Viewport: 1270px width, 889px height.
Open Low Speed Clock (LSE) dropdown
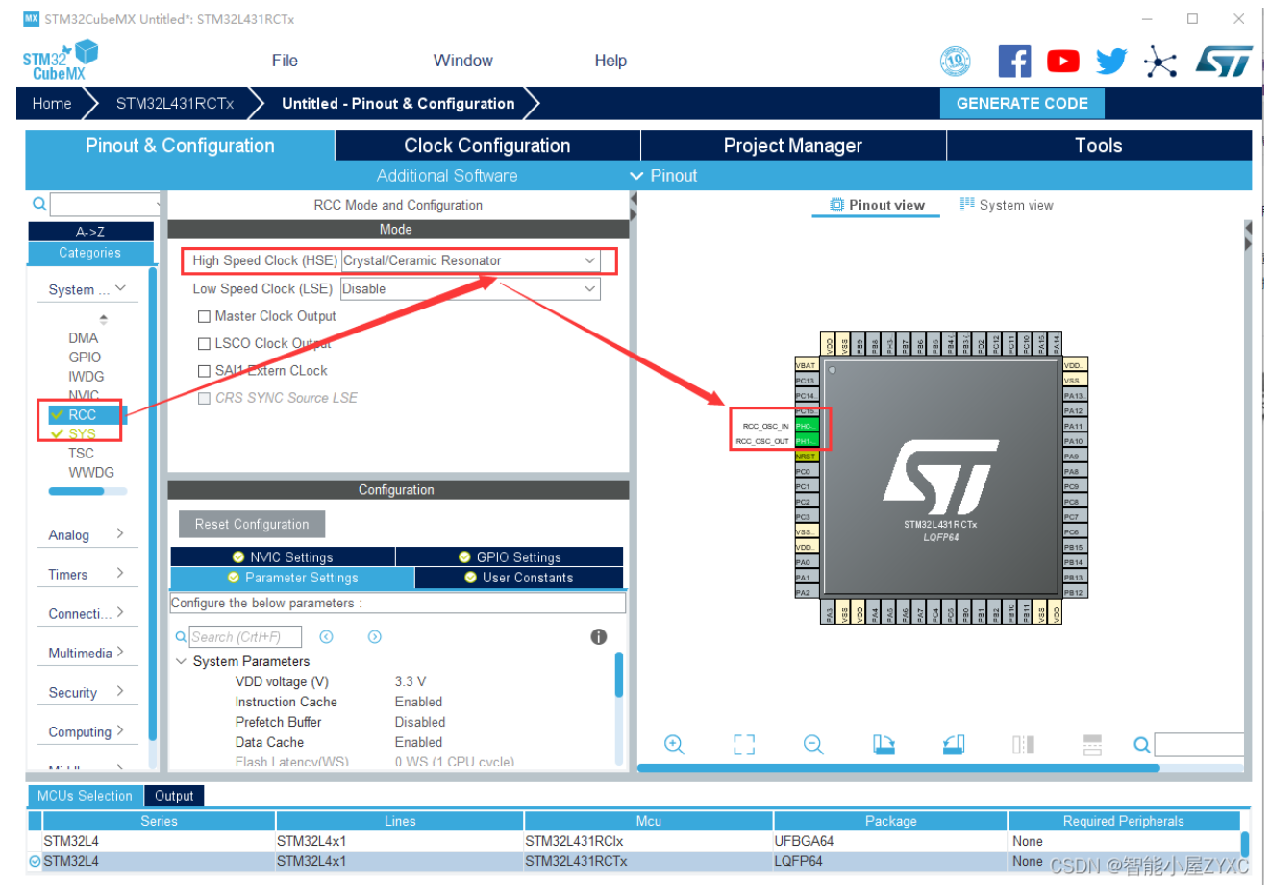point(471,288)
